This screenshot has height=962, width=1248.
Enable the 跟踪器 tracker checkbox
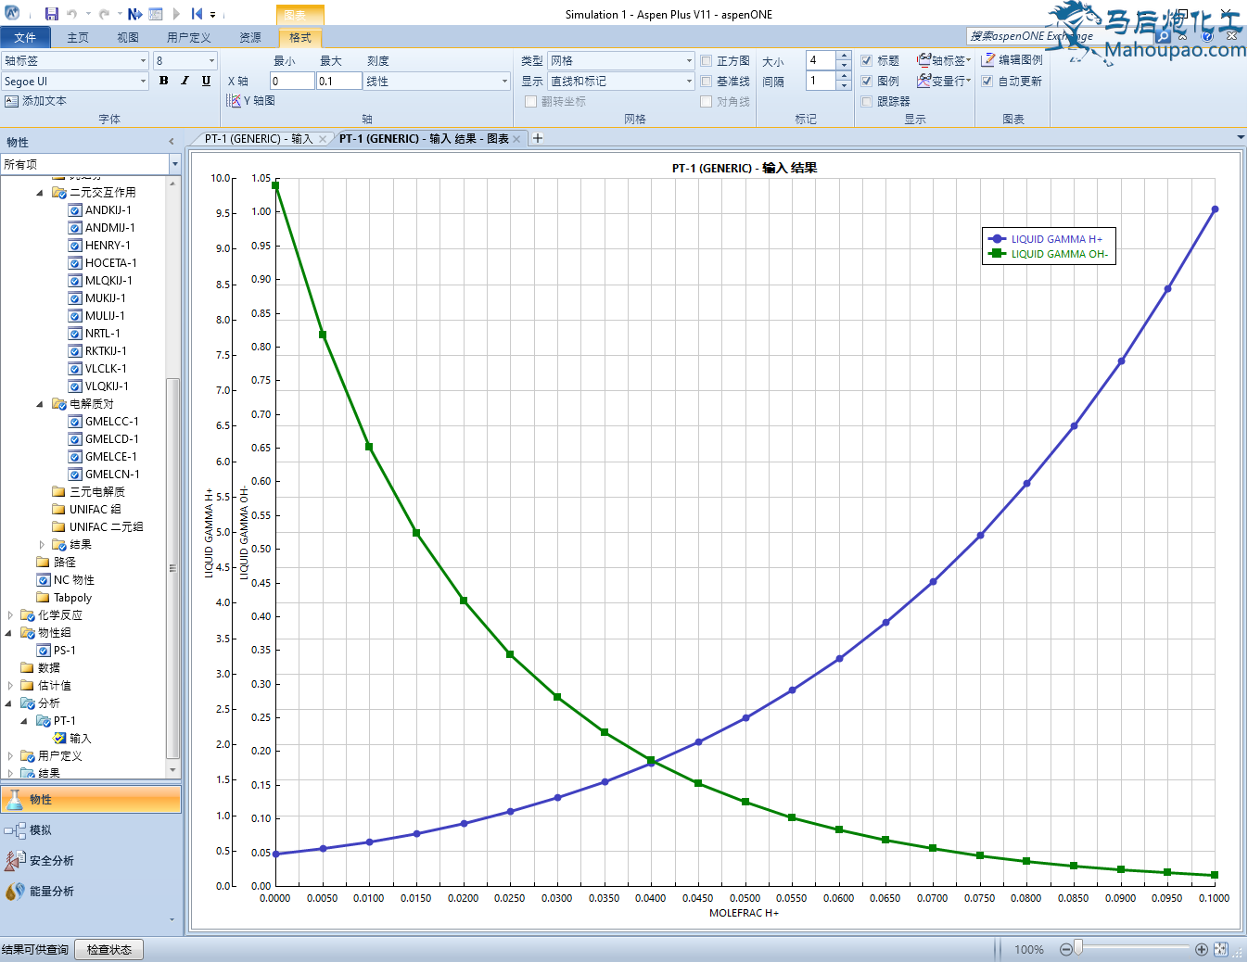[x=867, y=102]
